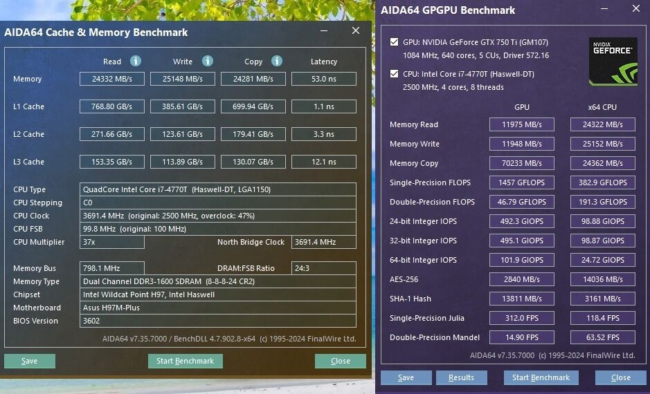The image size is (650, 394).
Task: Click Save in GPGPU Benchmark window
Action: tap(406, 377)
